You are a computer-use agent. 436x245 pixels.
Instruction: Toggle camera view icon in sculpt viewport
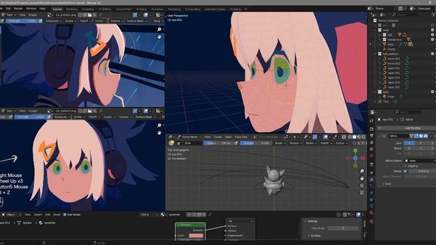tap(362, 186)
